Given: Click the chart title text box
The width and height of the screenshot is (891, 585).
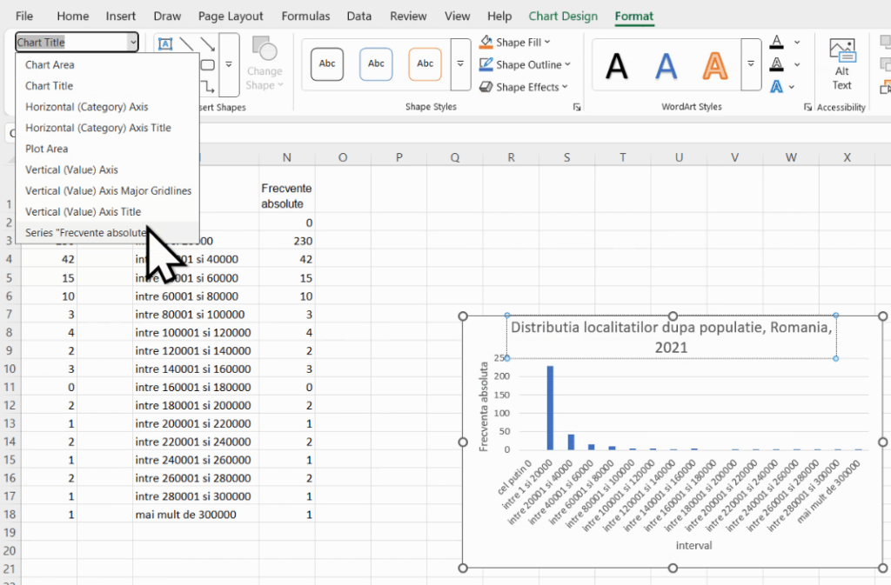Looking at the screenshot, I should 671,337.
